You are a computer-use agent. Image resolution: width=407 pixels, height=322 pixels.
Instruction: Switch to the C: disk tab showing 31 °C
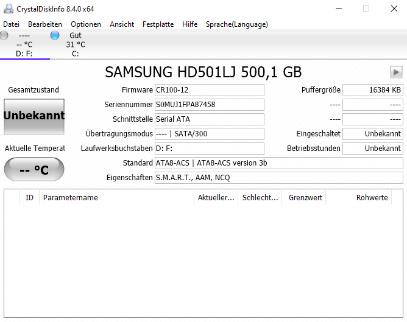coord(76,44)
